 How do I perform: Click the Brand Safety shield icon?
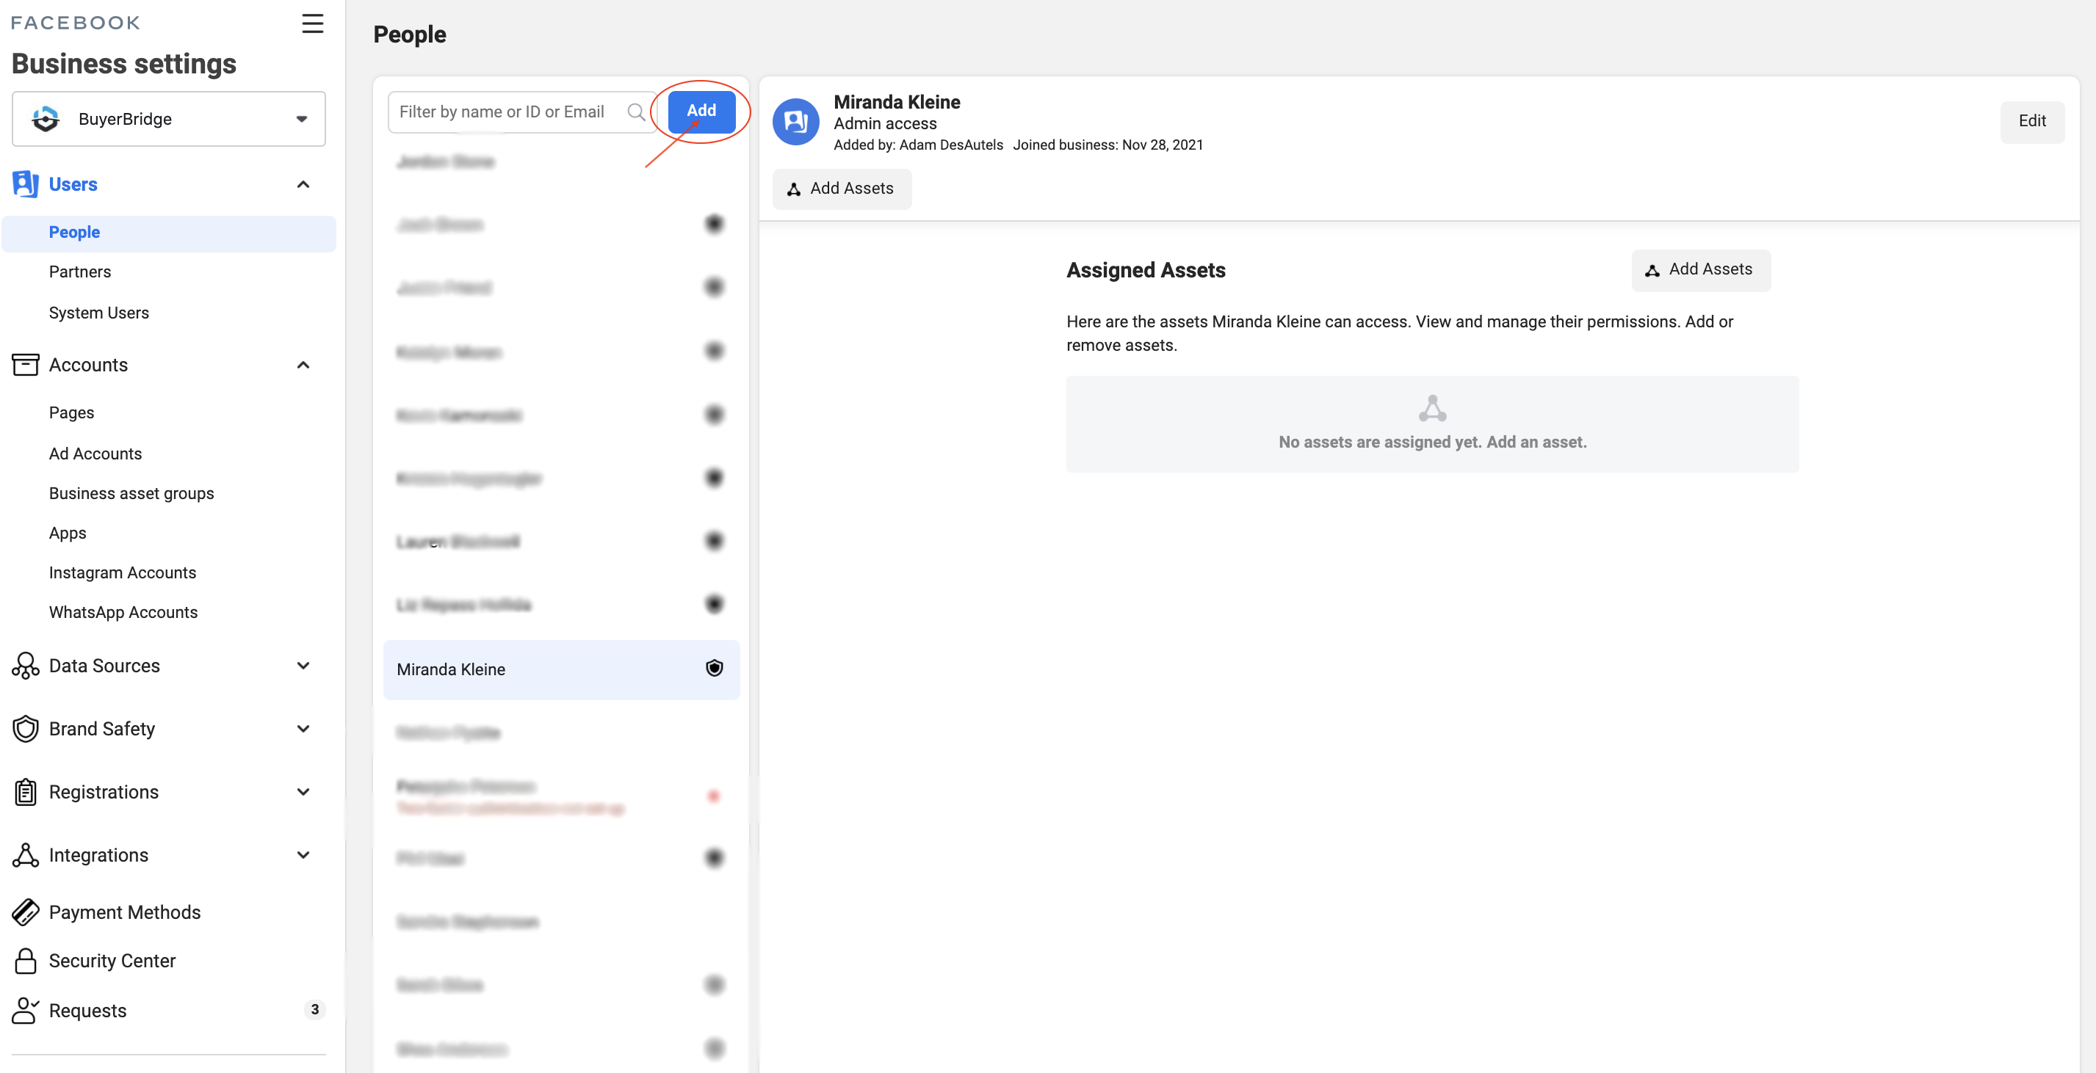(25, 729)
